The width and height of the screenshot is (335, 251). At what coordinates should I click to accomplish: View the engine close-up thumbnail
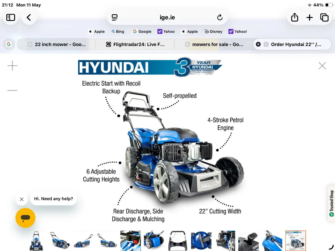point(225,241)
